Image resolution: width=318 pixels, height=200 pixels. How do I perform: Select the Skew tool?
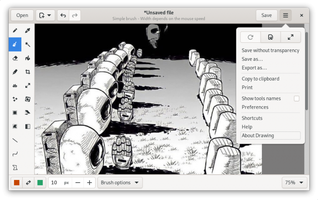28,113
